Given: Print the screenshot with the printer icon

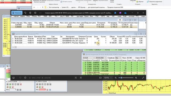Looking at the screenshot, I should coord(35,13).
